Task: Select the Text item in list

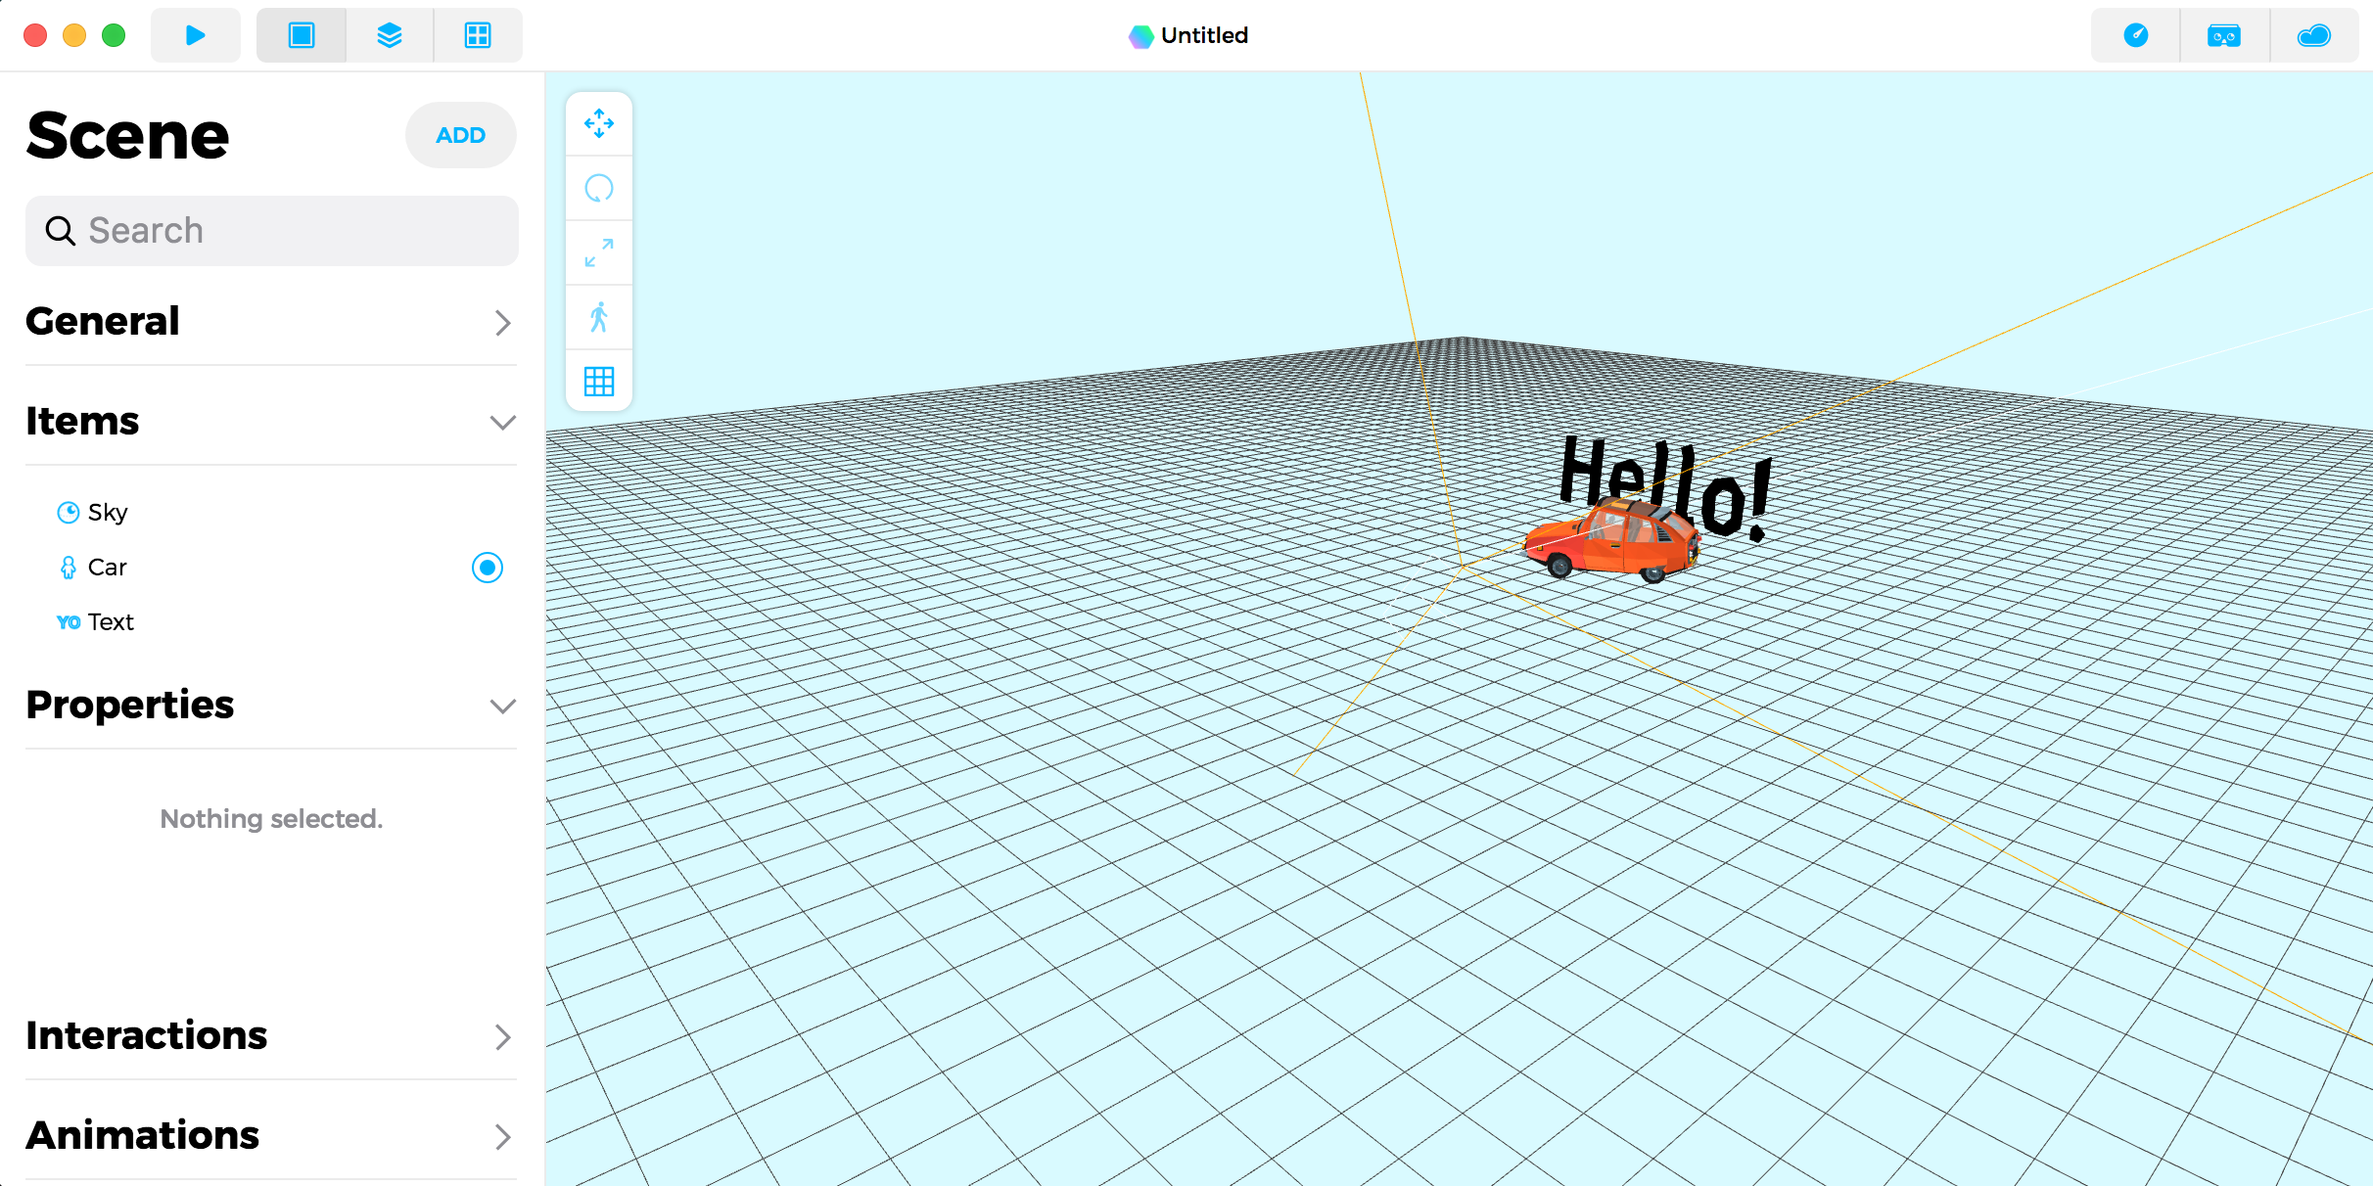Action: click(x=110, y=622)
